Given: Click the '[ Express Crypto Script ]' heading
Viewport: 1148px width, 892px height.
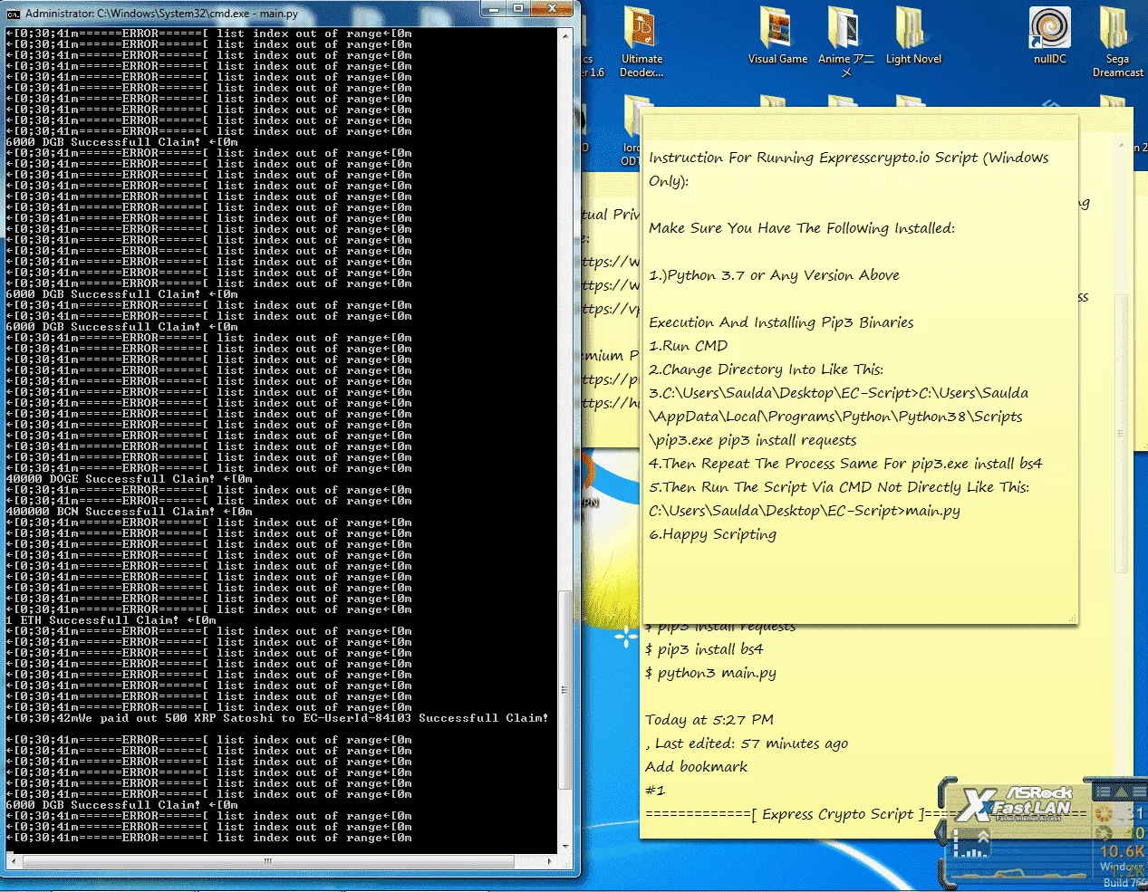Looking at the screenshot, I should pos(837,814).
